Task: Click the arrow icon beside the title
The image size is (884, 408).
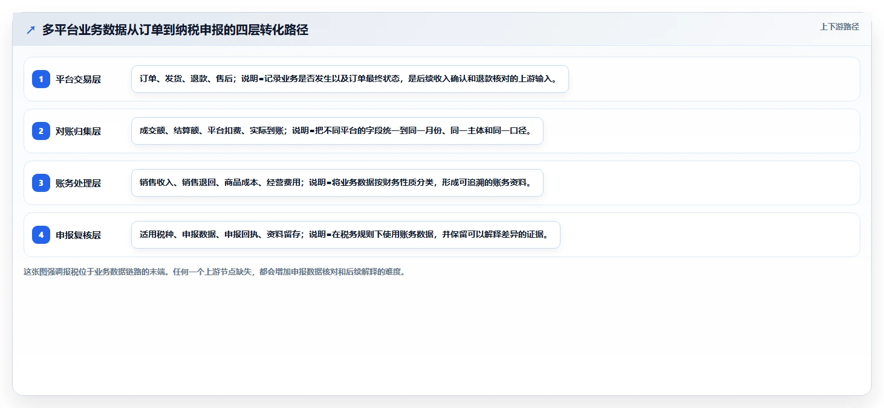Action: [x=31, y=30]
